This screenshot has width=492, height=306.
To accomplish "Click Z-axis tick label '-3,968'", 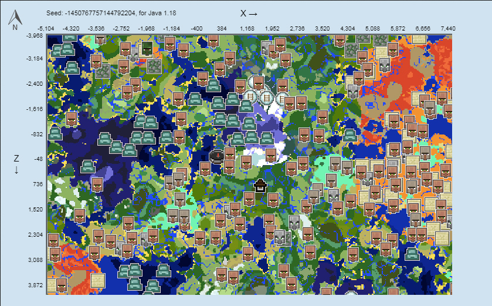I will click(35, 36).
